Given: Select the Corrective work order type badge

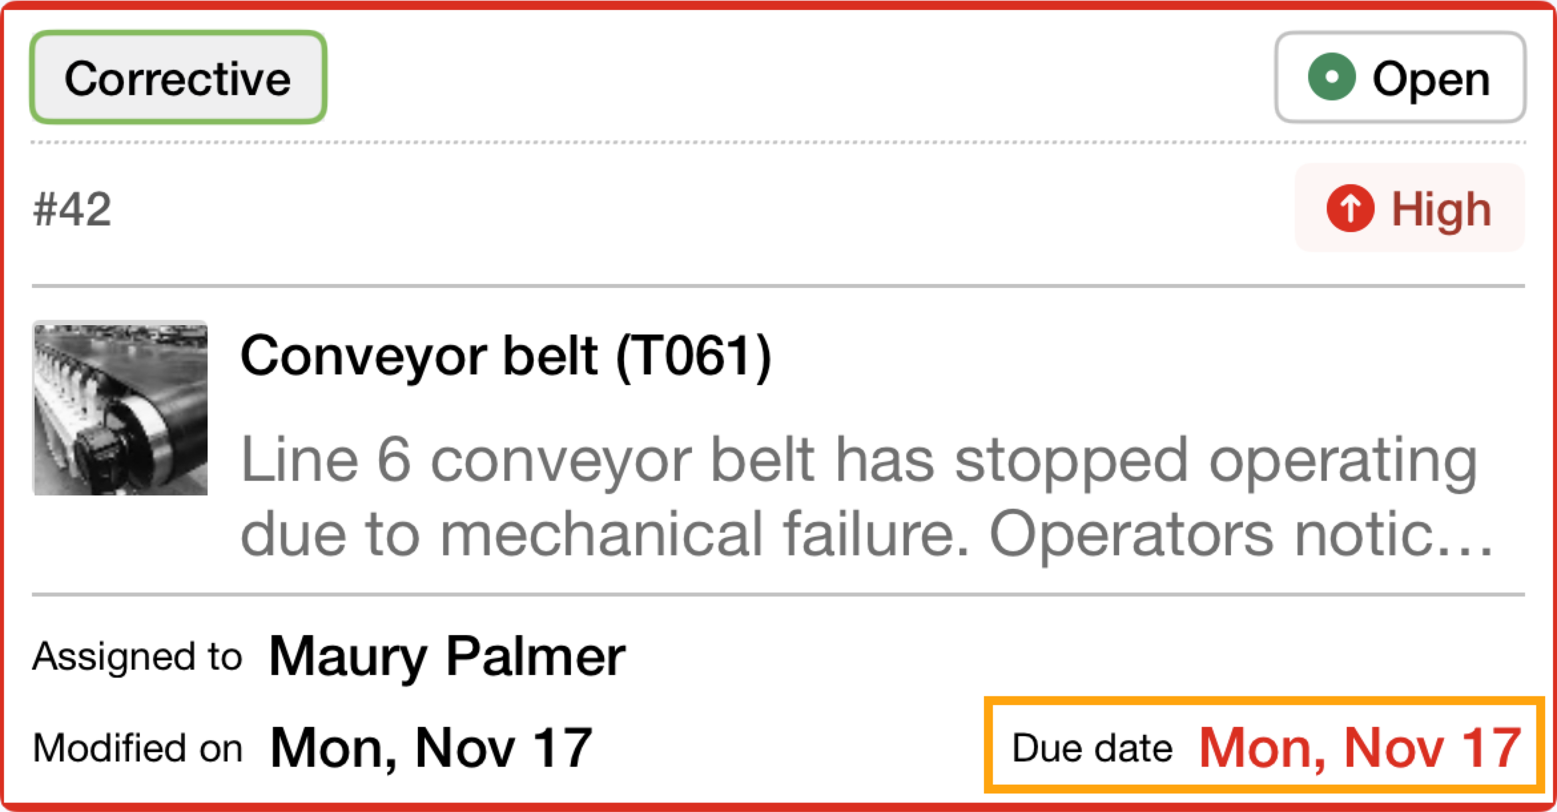Looking at the screenshot, I should (x=178, y=78).
